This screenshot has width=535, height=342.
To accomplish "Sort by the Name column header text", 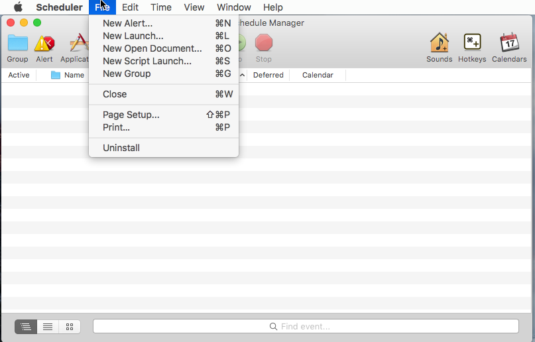I will pos(74,75).
